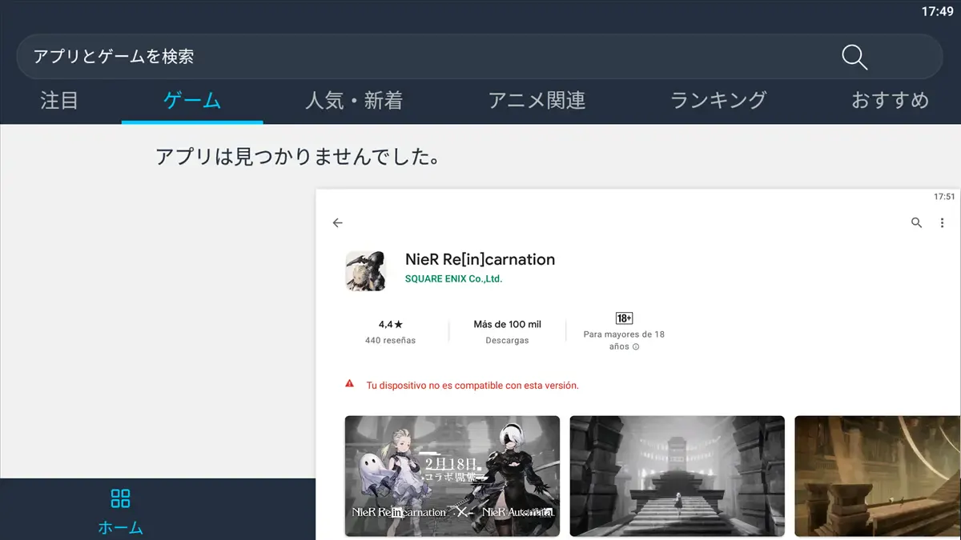
Task: Select the 人気・新着 tab
Action: tap(354, 101)
